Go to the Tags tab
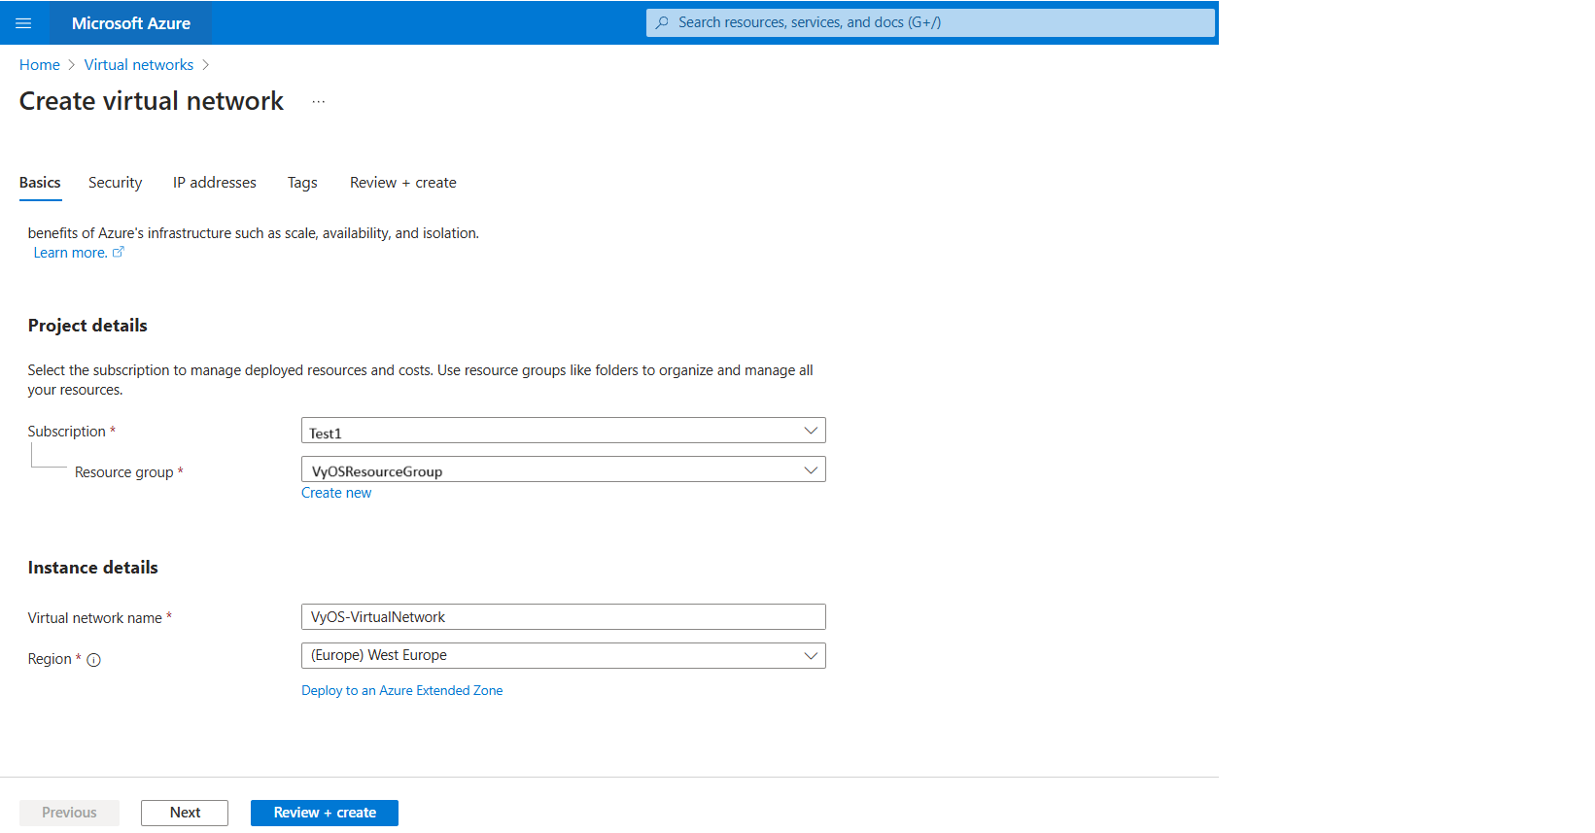Viewport: 1595px width, 833px height. point(302,183)
